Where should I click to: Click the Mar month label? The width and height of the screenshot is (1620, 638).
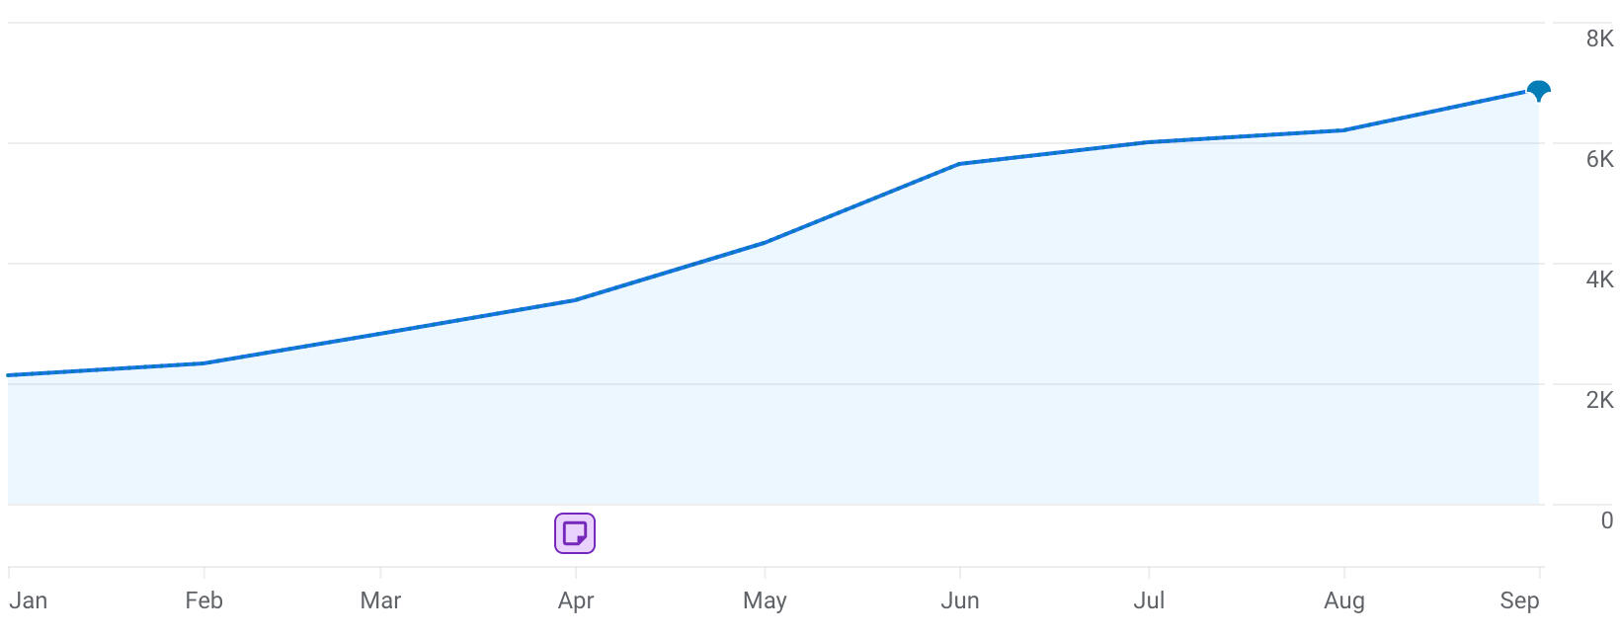click(x=380, y=600)
